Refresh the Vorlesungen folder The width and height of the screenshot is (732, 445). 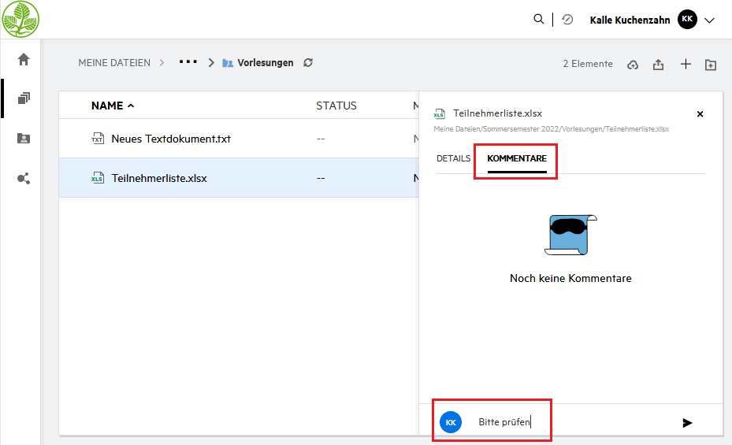[308, 63]
